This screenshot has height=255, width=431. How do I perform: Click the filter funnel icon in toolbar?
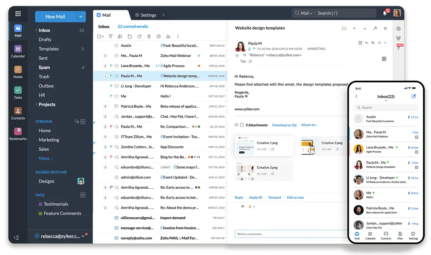tap(110, 36)
